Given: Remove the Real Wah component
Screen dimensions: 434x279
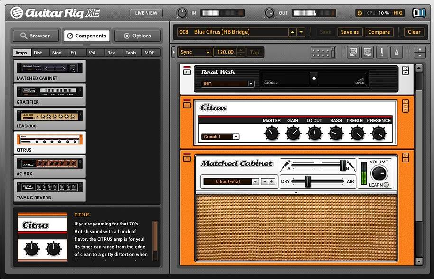Looking at the screenshot, I should coord(406,68).
